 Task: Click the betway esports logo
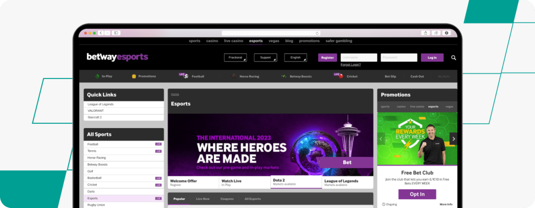tap(117, 57)
